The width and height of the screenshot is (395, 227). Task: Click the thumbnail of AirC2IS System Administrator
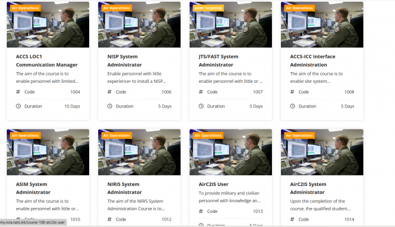click(x=322, y=152)
